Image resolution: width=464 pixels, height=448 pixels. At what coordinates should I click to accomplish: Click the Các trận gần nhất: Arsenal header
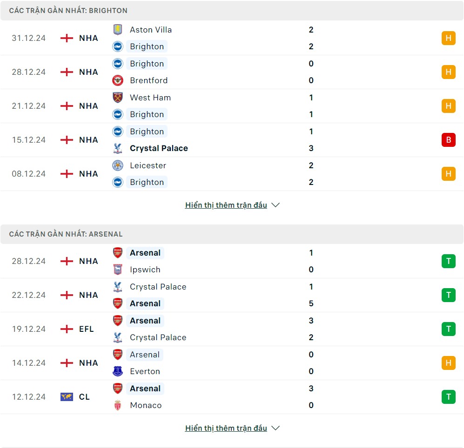pyautogui.click(x=66, y=234)
